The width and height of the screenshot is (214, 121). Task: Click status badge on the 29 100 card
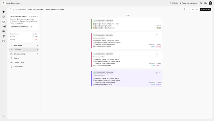tap(103, 35)
